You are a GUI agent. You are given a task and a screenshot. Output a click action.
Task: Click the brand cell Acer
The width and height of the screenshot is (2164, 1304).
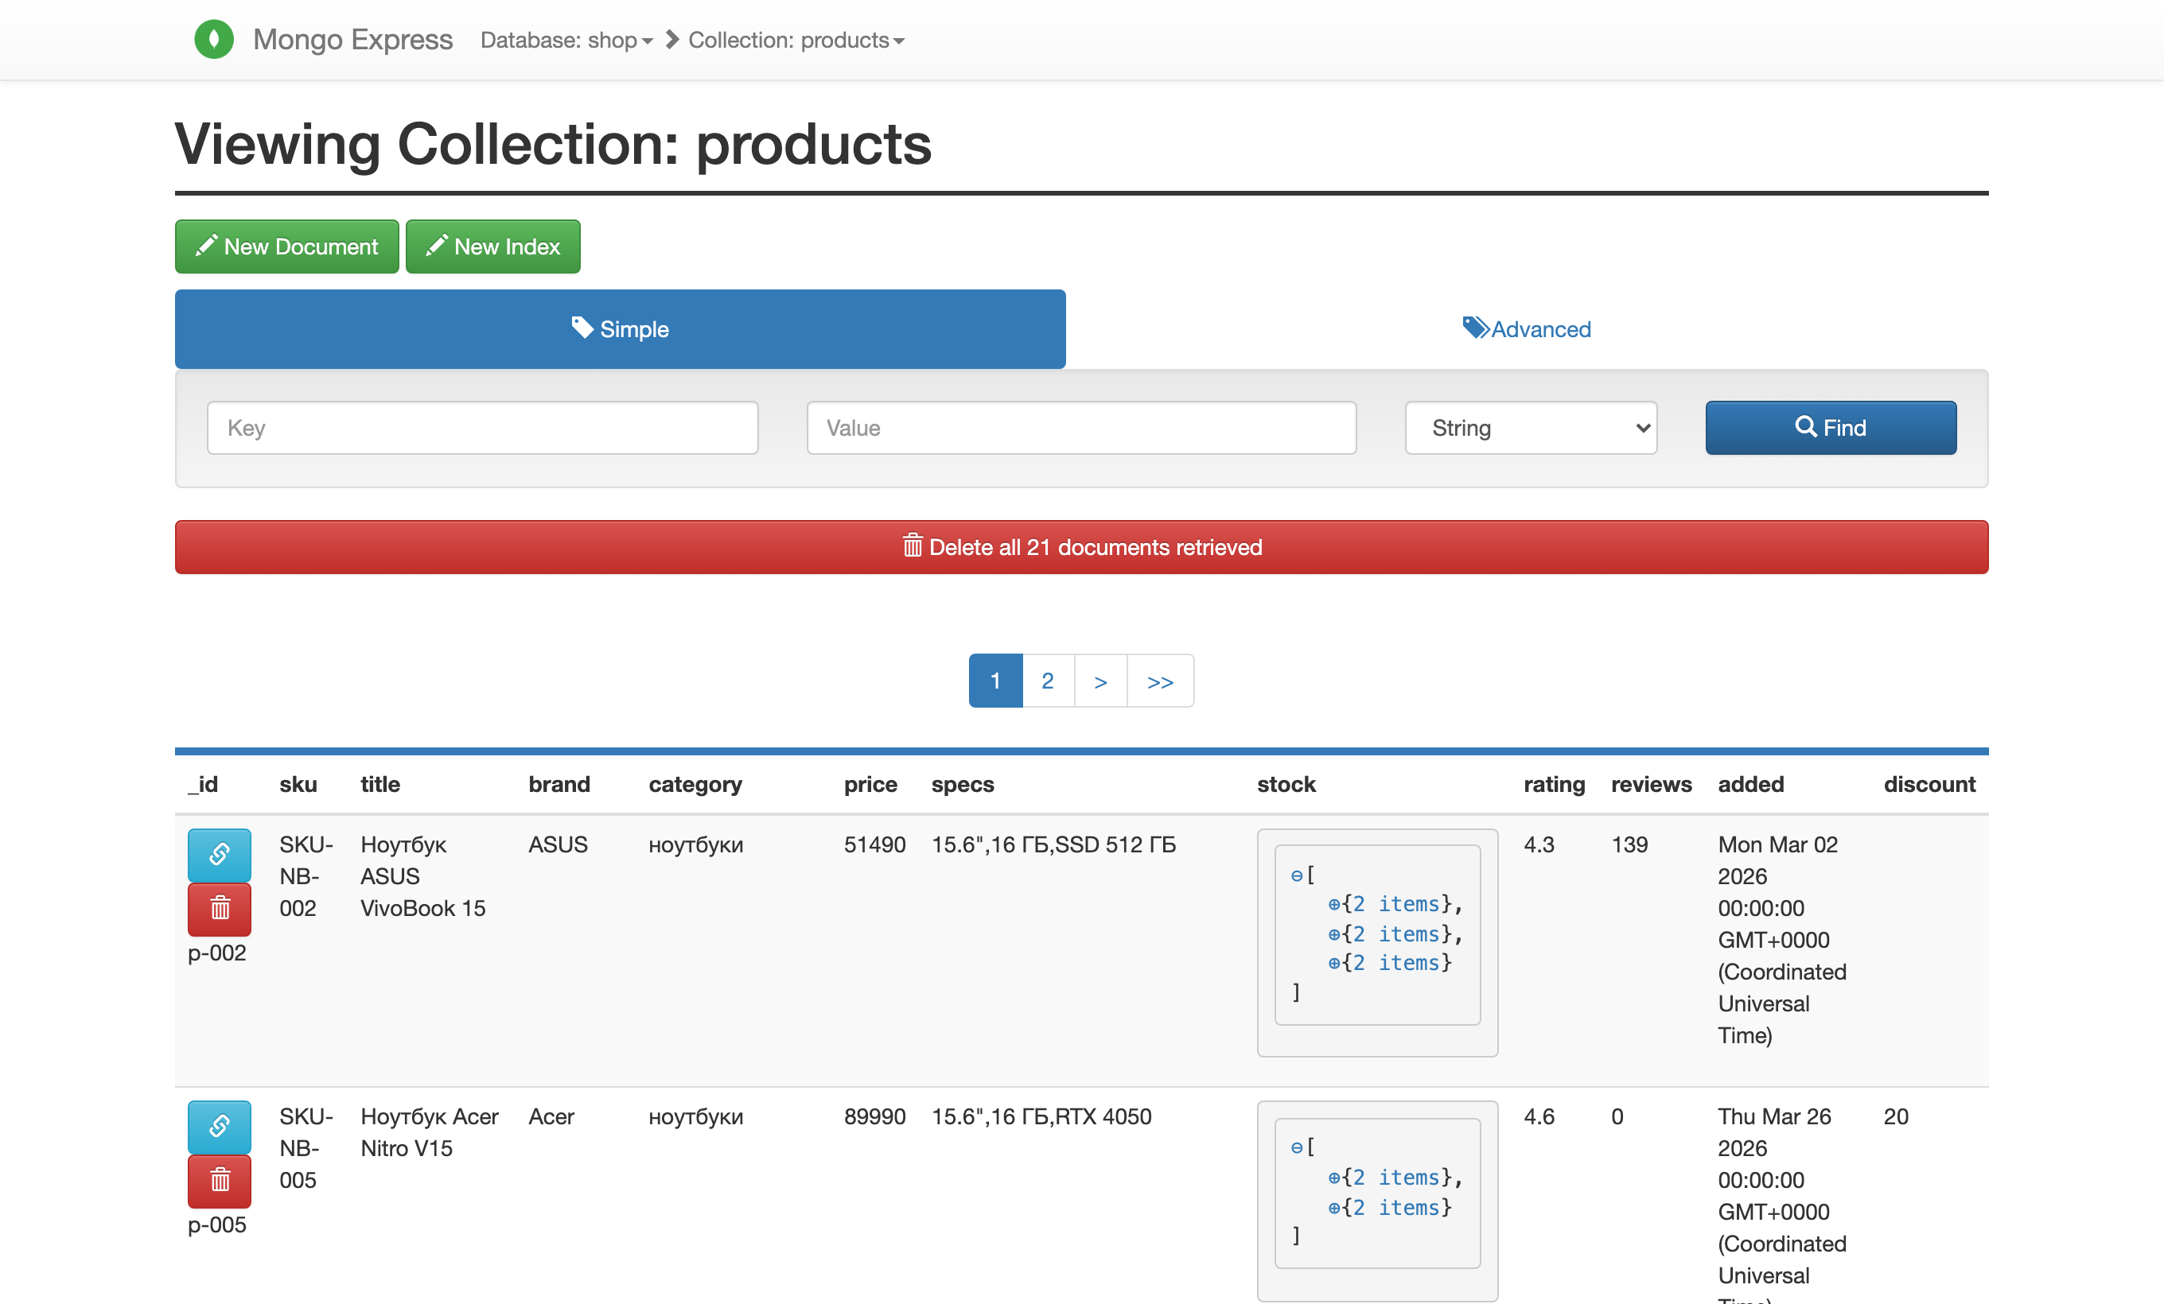tap(551, 1117)
